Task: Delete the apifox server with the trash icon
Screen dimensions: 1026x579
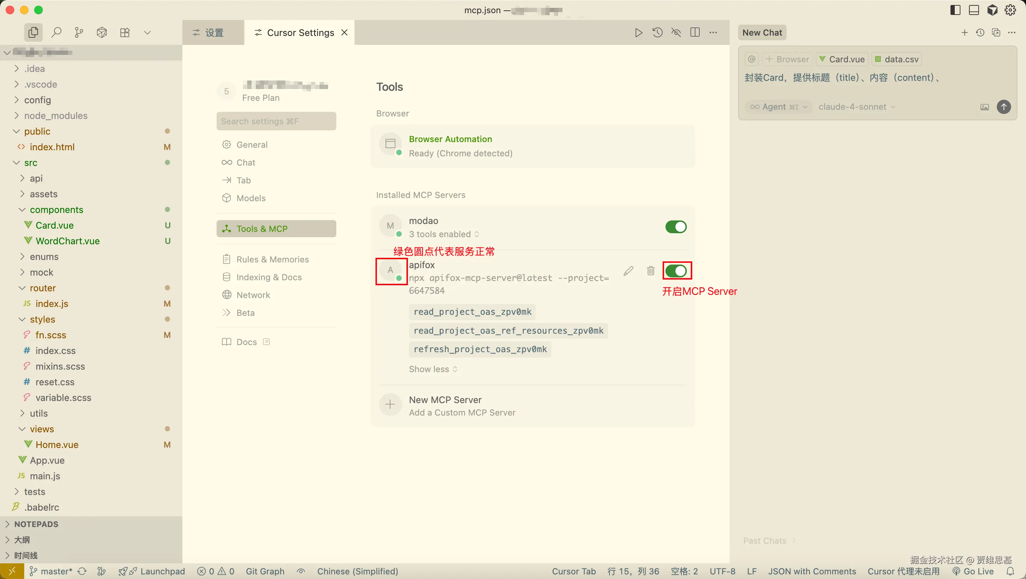Action: 651,271
